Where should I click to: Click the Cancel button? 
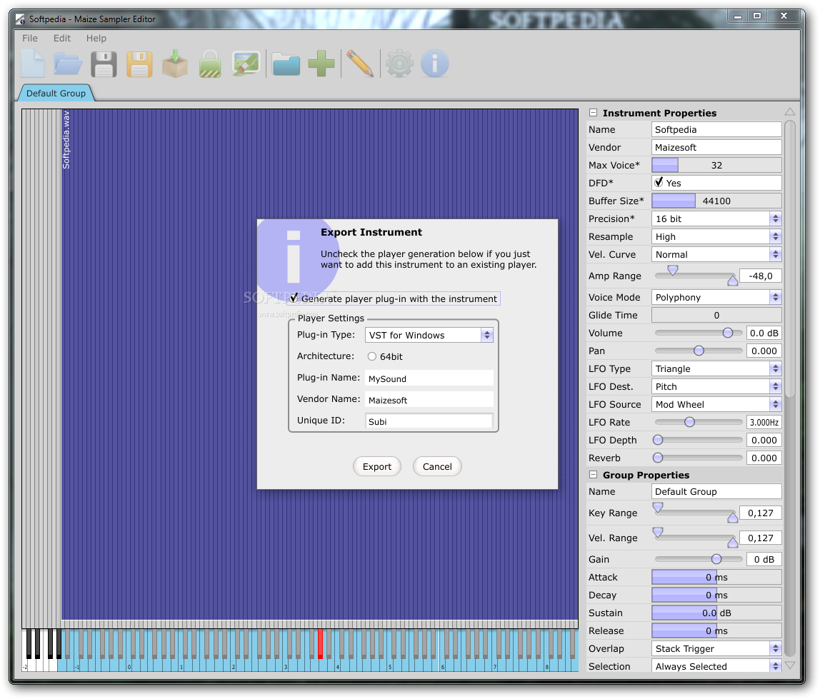(x=437, y=466)
